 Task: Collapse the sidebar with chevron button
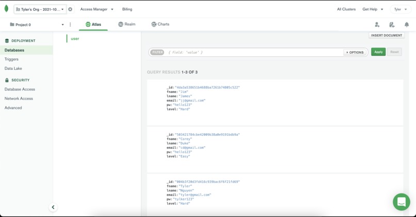[53, 207]
